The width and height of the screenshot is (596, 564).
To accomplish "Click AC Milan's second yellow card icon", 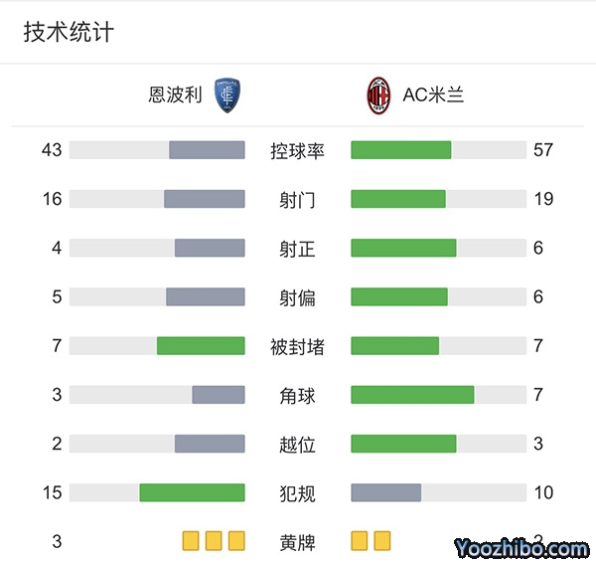I will coord(382,541).
